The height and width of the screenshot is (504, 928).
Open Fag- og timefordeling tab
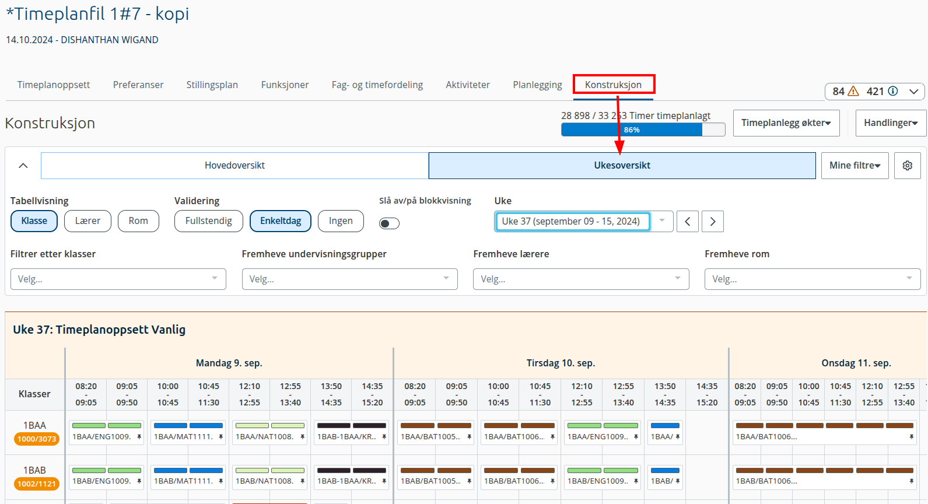[x=377, y=85]
